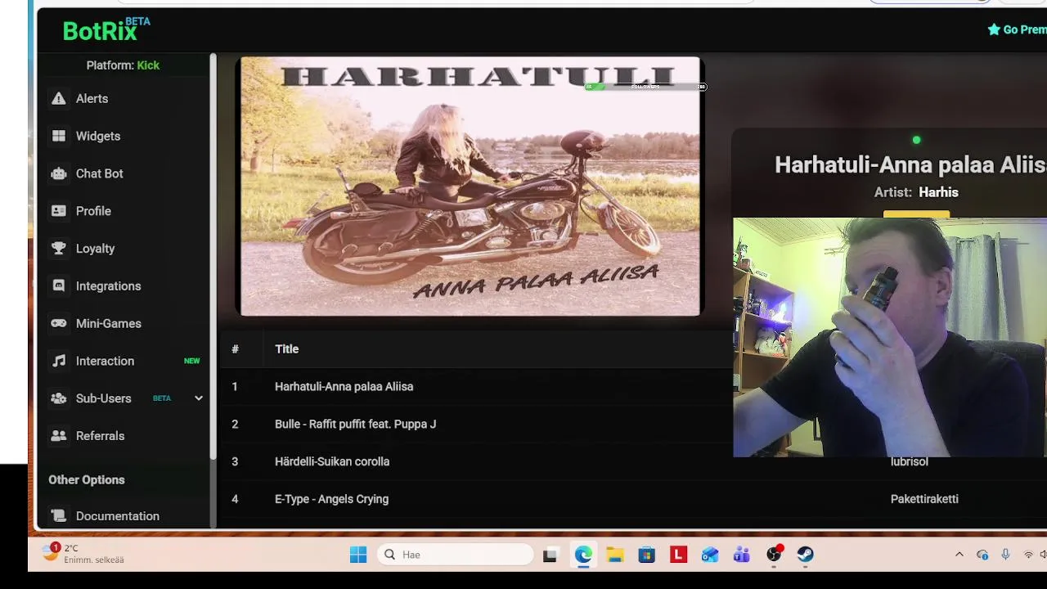Image resolution: width=1047 pixels, height=589 pixels.
Task: Click the Kick platform label
Action: pyautogui.click(x=148, y=65)
